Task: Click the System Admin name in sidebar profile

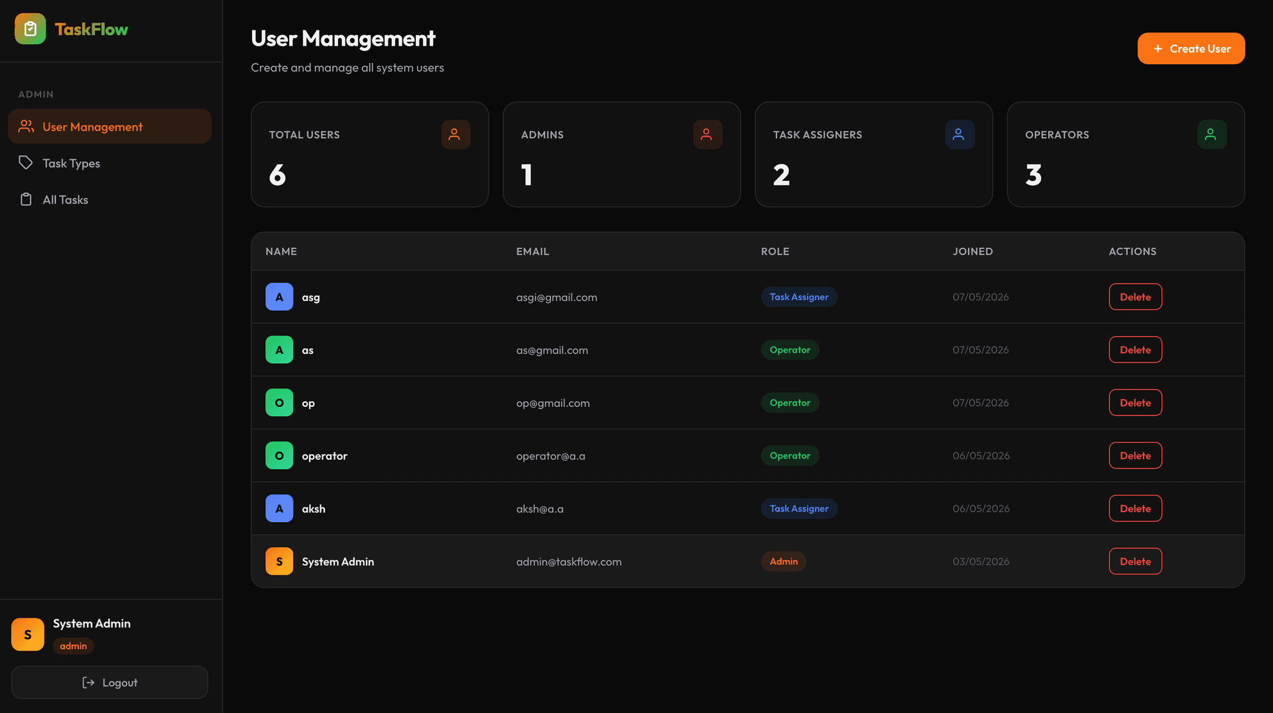Action: [91, 624]
